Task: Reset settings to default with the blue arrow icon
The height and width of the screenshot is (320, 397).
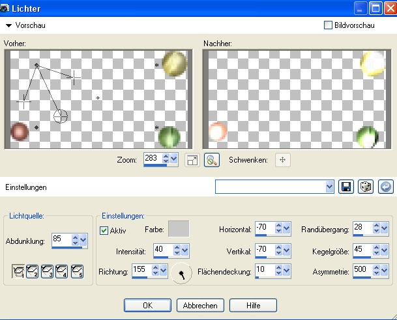Action: [x=386, y=187]
